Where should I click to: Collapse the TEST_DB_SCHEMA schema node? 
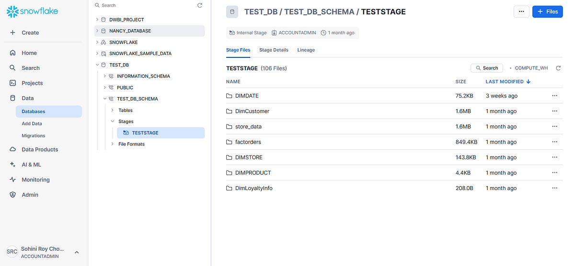pos(105,99)
